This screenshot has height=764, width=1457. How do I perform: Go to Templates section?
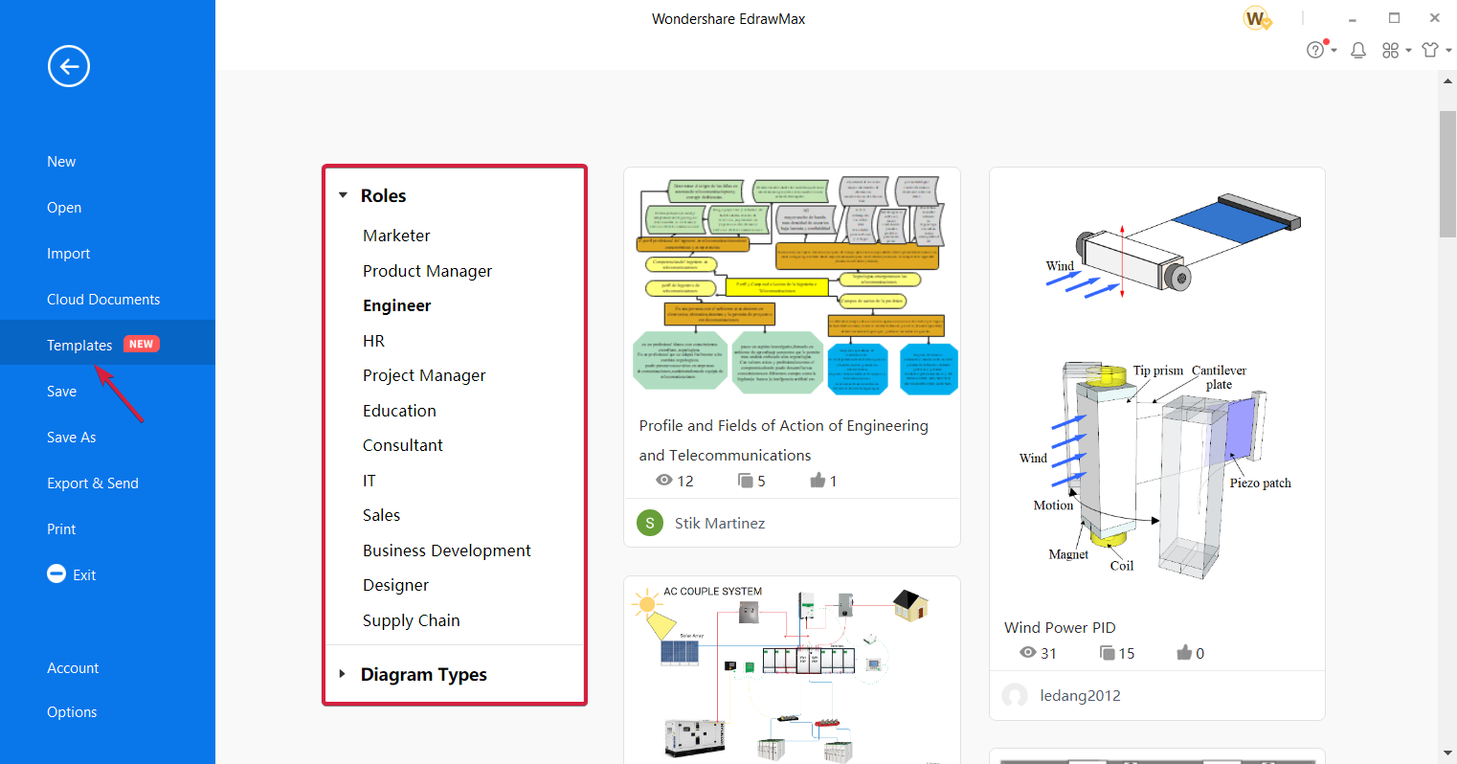pyautogui.click(x=79, y=345)
